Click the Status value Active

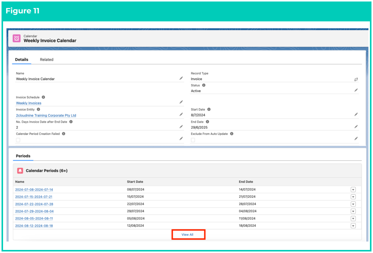pyautogui.click(x=196, y=91)
